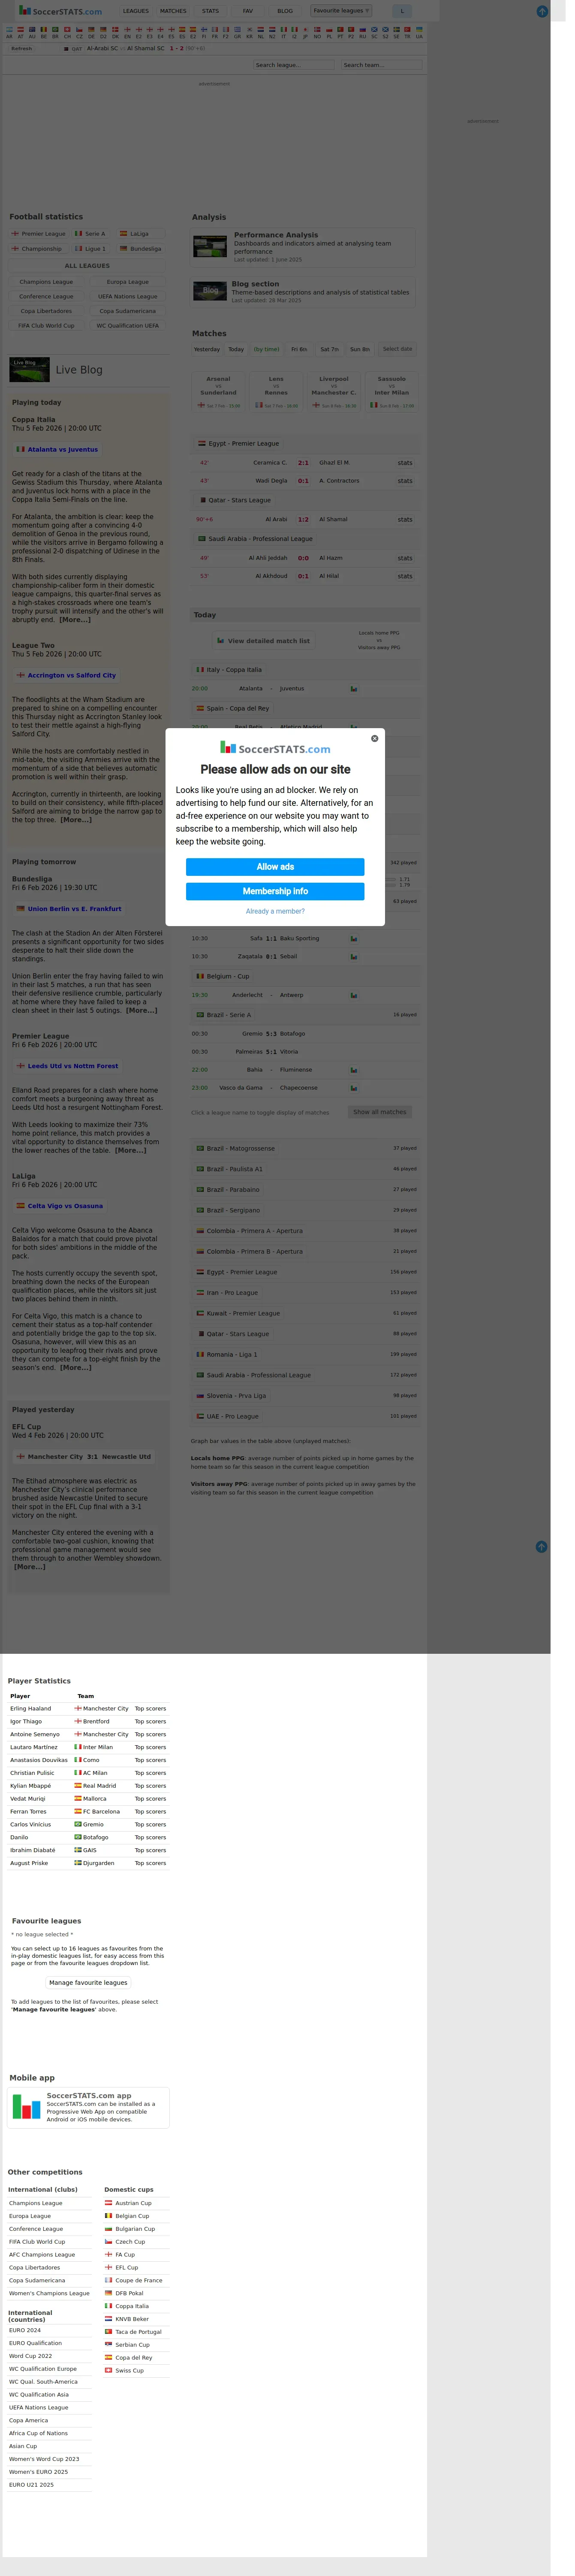Open the BLOG menu item
This screenshot has height=2576, width=575.
click(x=286, y=11)
